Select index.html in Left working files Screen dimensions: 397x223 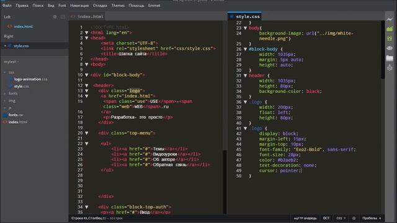pos(23,26)
